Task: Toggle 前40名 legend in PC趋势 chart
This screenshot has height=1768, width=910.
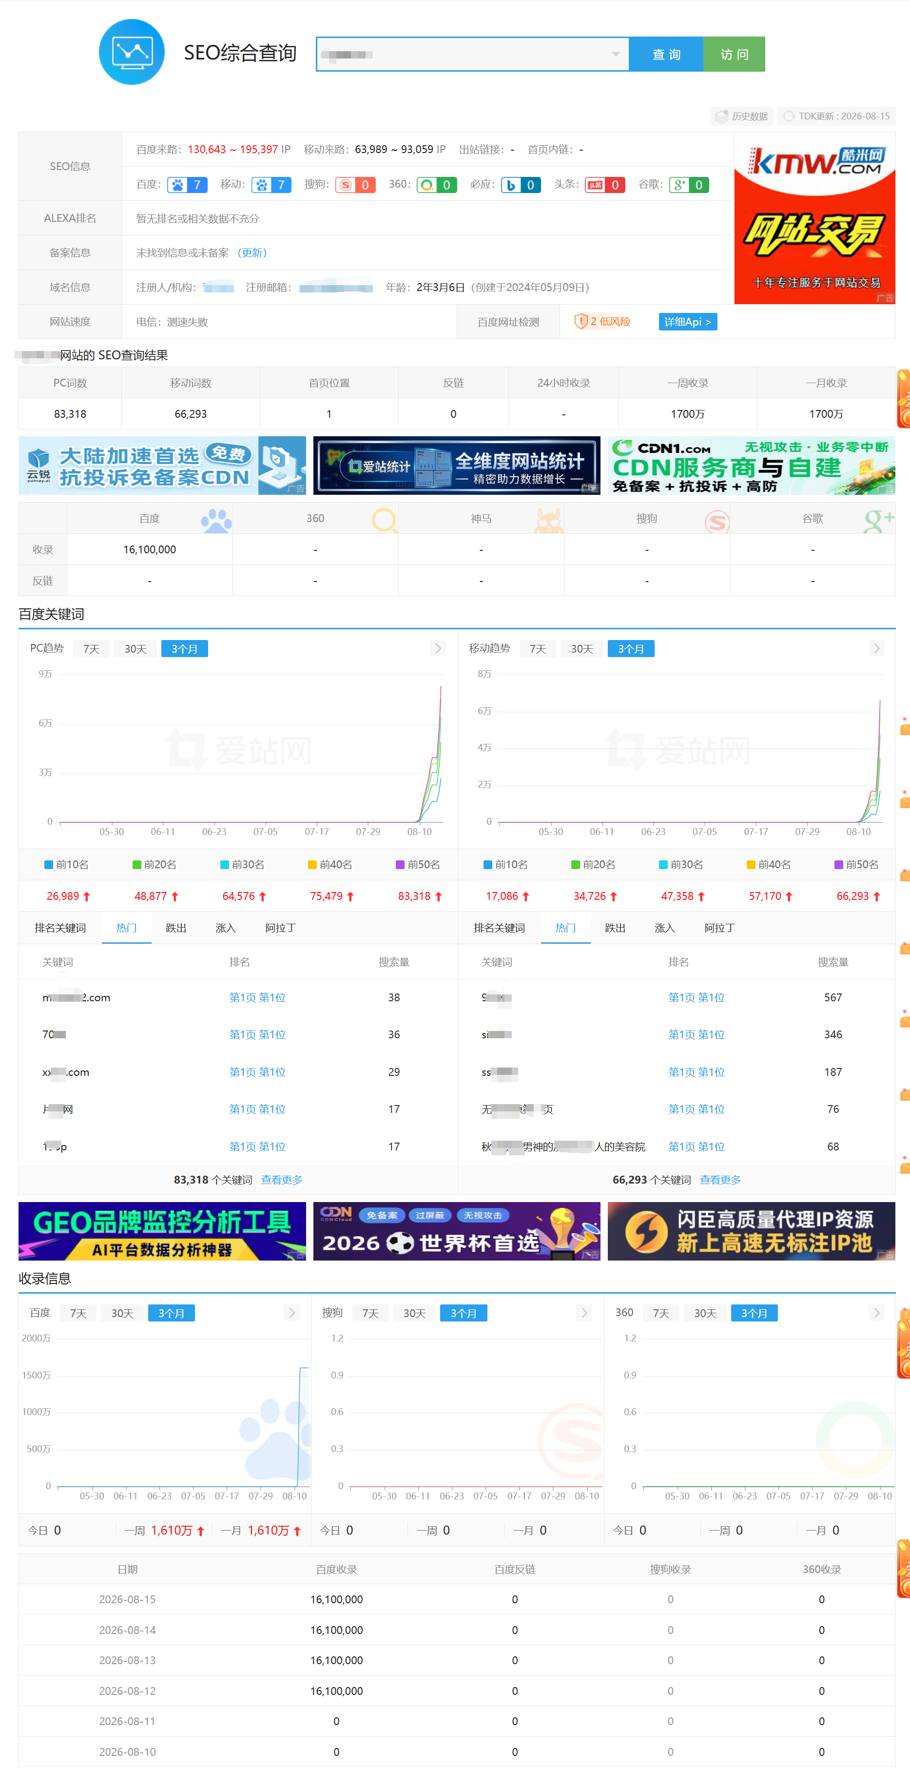Action: point(330,864)
